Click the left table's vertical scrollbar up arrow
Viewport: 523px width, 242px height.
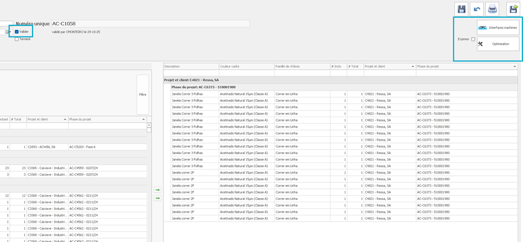(x=149, y=125)
